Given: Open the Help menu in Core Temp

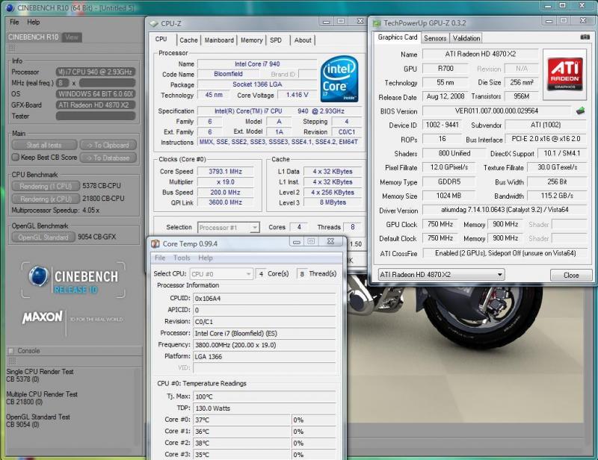Looking at the screenshot, I should coord(205,258).
